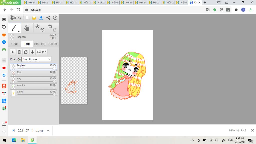The image size is (256, 144).
Task: Undo last stroke in Kleki
Action: point(50,26)
